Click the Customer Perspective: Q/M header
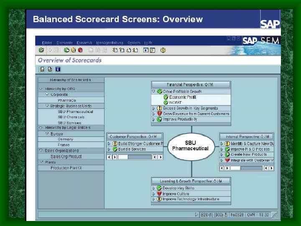Viewport: 301px width, 226px height. click(135, 136)
